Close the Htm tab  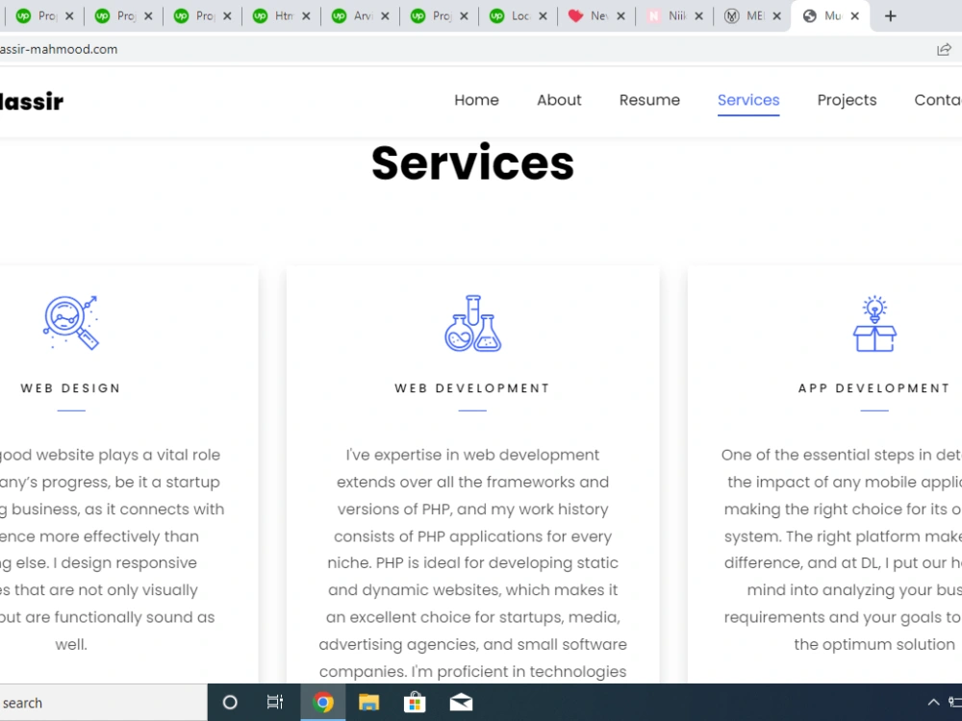306,16
